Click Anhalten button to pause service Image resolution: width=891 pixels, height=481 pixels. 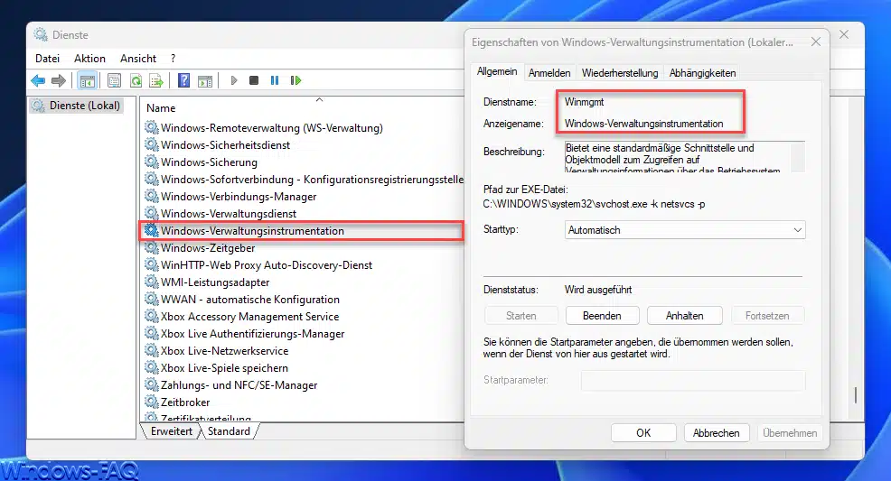point(684,316)
